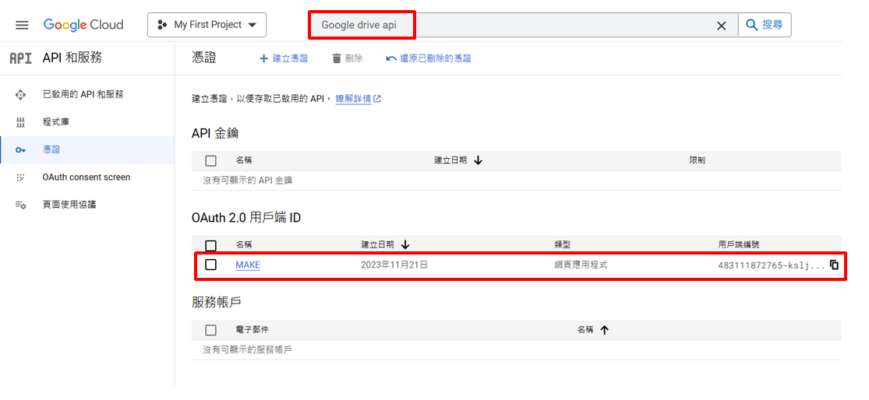The width and height of the screenshot is (869, 400).
Task: Click the 已啟用的 API 和服務 sidebar icon
Action: 21,94
